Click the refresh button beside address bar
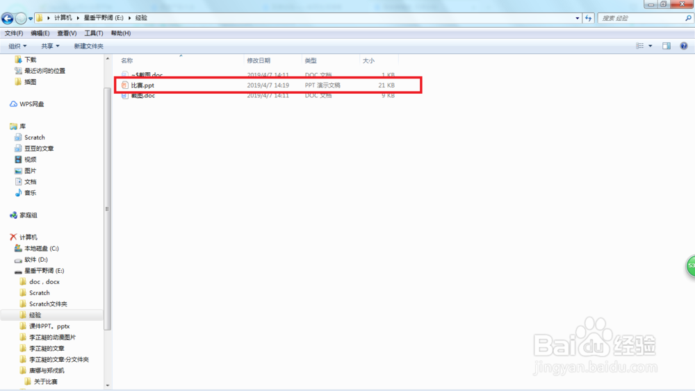 click(588, 18)
